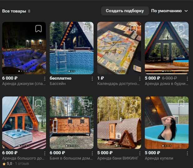Viewport: 193px width, 168px height.
Task: Bookmark the Бассейн pool item
Action: 86,28
